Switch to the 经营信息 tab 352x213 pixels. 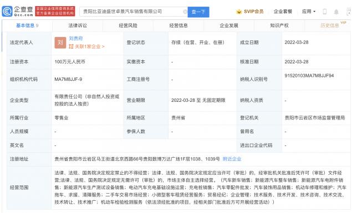(178, 25)
